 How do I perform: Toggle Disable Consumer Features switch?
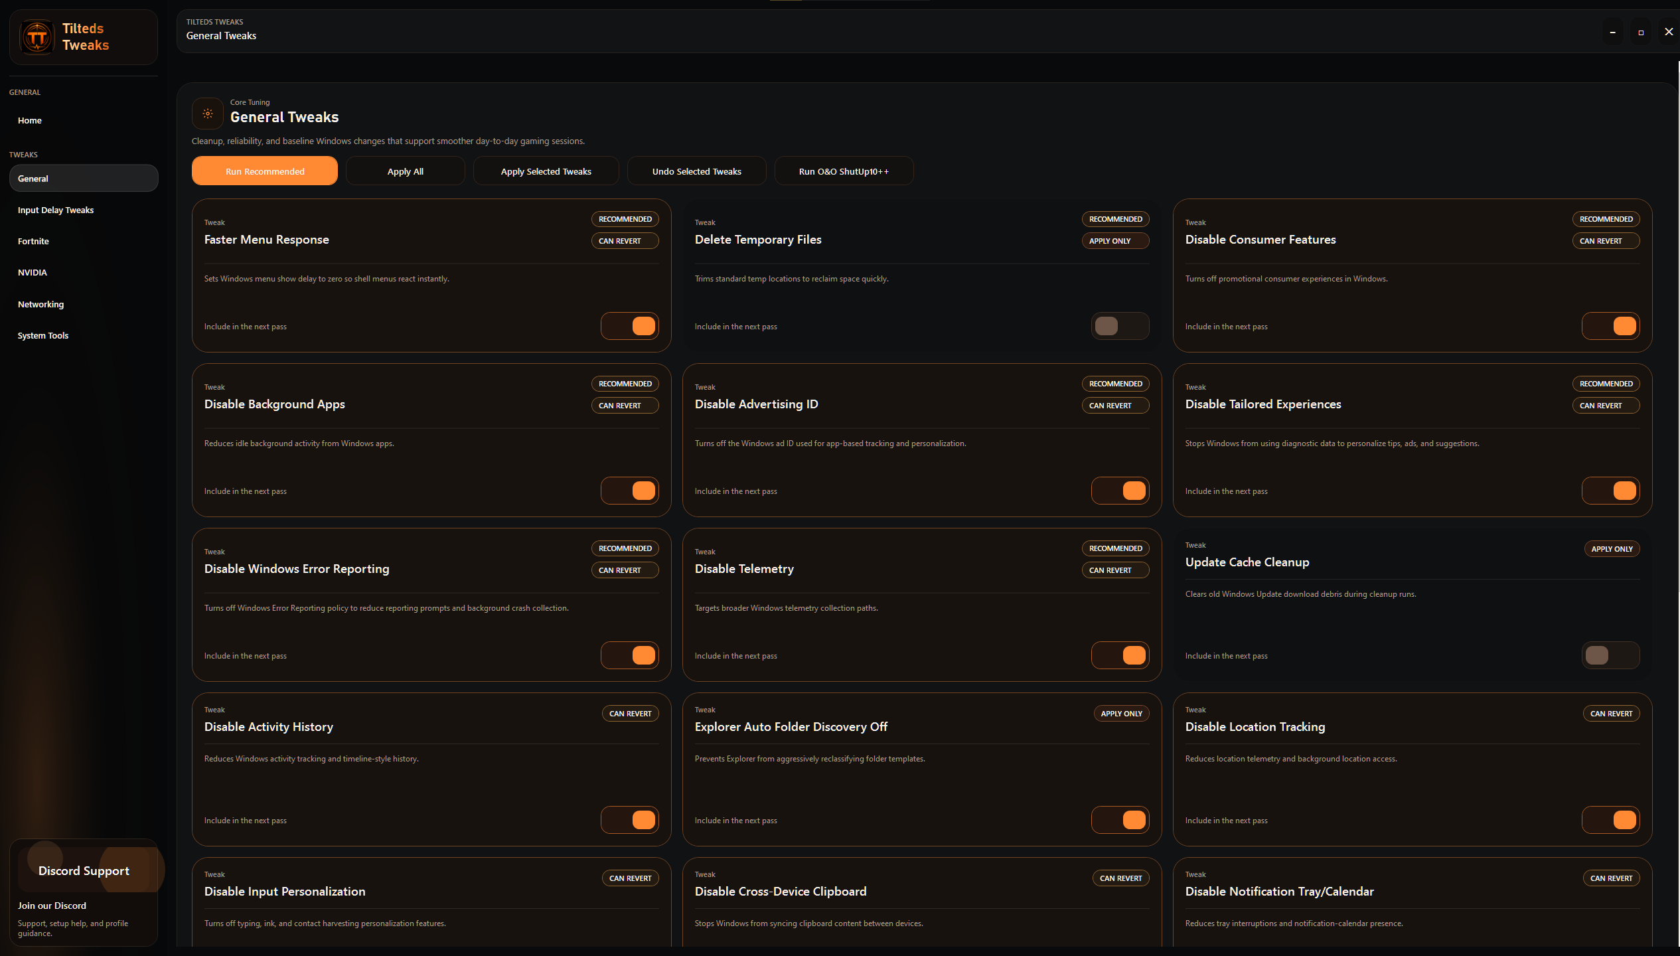point(1610,326)
